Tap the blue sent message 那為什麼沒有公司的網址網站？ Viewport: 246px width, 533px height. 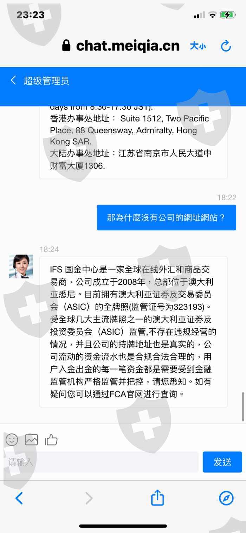coord(167,217)
